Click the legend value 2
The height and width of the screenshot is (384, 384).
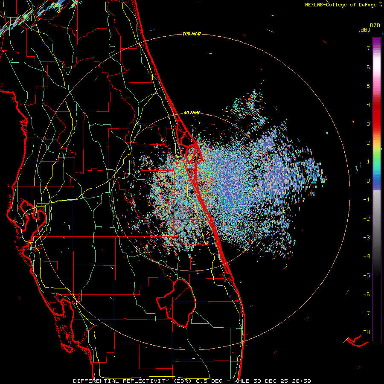368,143
